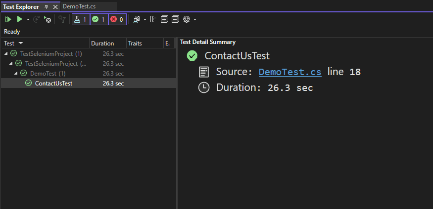Collapse the DemoTest (1) node

tap(16, 74)
